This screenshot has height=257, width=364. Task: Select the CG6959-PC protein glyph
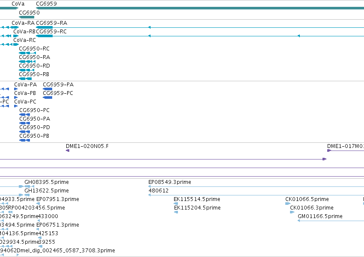(x=47, y=98)
